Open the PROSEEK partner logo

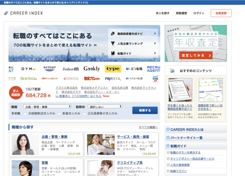pos(113,78)
